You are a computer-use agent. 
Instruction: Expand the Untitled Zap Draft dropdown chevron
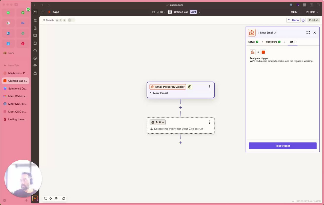(x=199, y=12)
